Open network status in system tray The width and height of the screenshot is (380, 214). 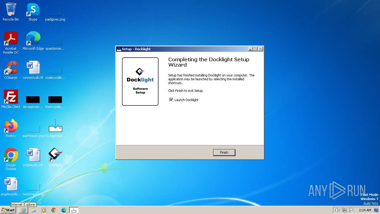(344, 210)
